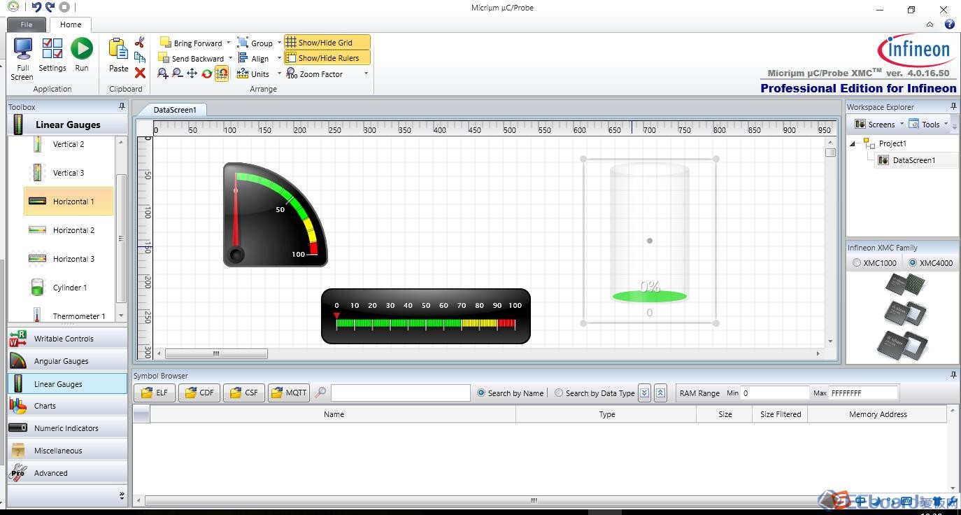Cut selection with the scissors icon

pos(139,43)
